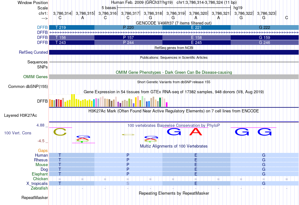Open the 100 Vert. Cons label
This screenshot has height=205, width=299.
[x=18, y=133]
